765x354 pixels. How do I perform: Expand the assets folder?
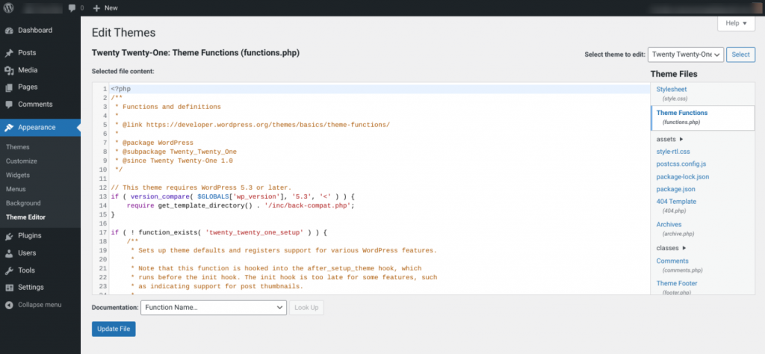tap(669, 139)
